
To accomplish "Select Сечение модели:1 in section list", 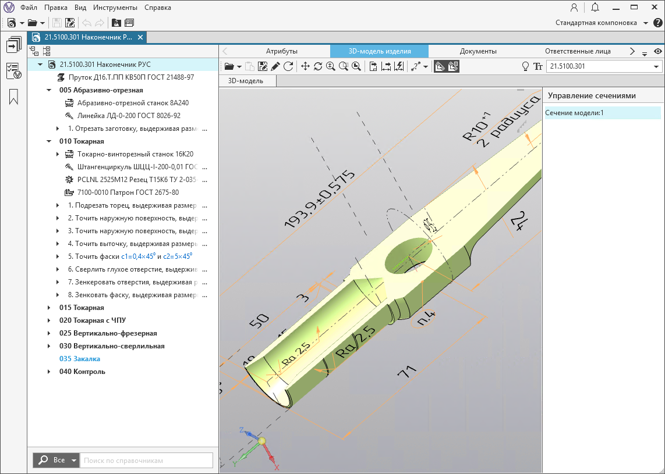I will 574,113.
